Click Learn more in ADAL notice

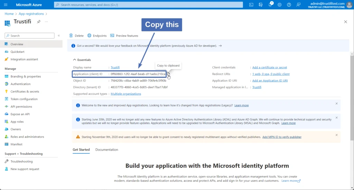[288, 123]
